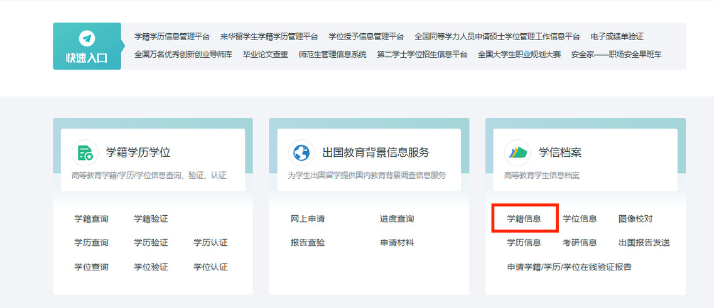Image resolution: width=714 pixels, height=308 pixels.
Task: Select 学位验证 link
Action: tap(151, 267)
